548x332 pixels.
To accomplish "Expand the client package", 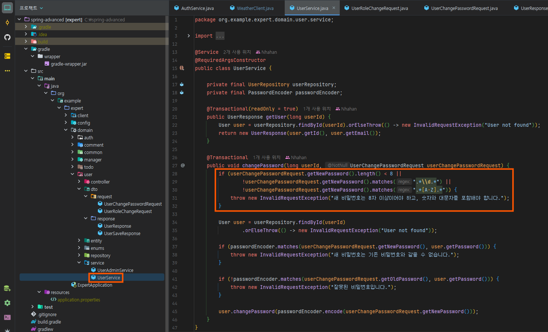I will coord(66,115).
